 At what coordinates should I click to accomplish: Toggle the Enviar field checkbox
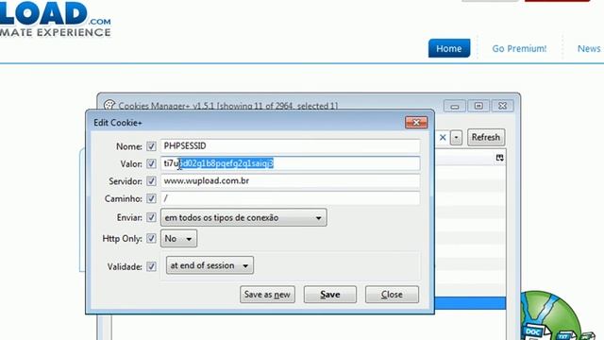click(x=151, y=217)
